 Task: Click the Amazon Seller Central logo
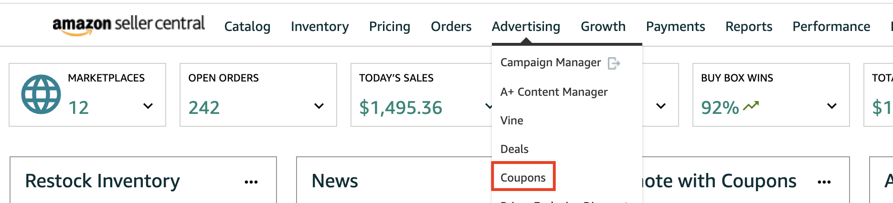[x=128, y=25]
